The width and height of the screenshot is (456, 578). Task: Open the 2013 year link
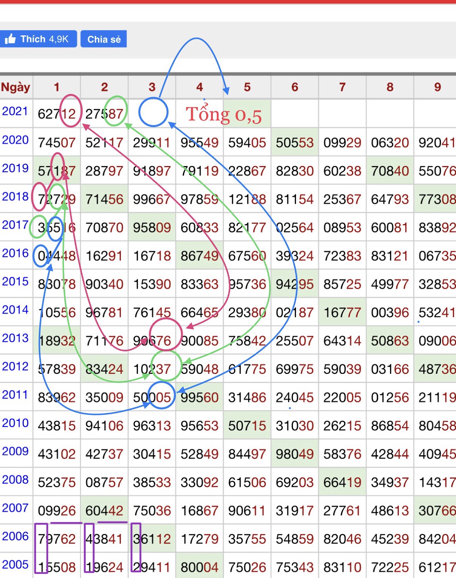point(15,338)
